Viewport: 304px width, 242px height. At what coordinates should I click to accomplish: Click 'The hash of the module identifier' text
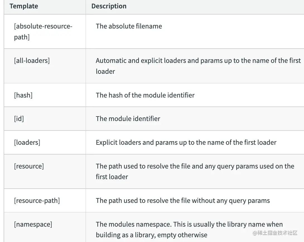click(x=145, y=95)
